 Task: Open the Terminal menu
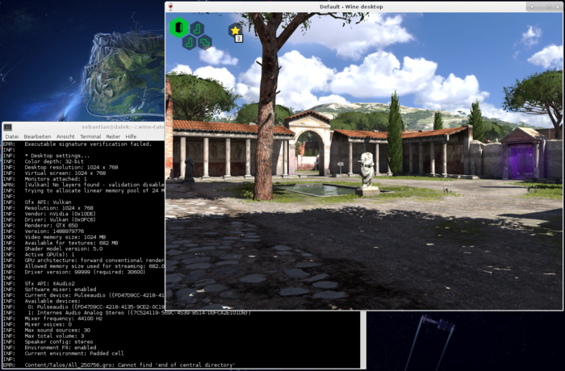tap(90, 136)
